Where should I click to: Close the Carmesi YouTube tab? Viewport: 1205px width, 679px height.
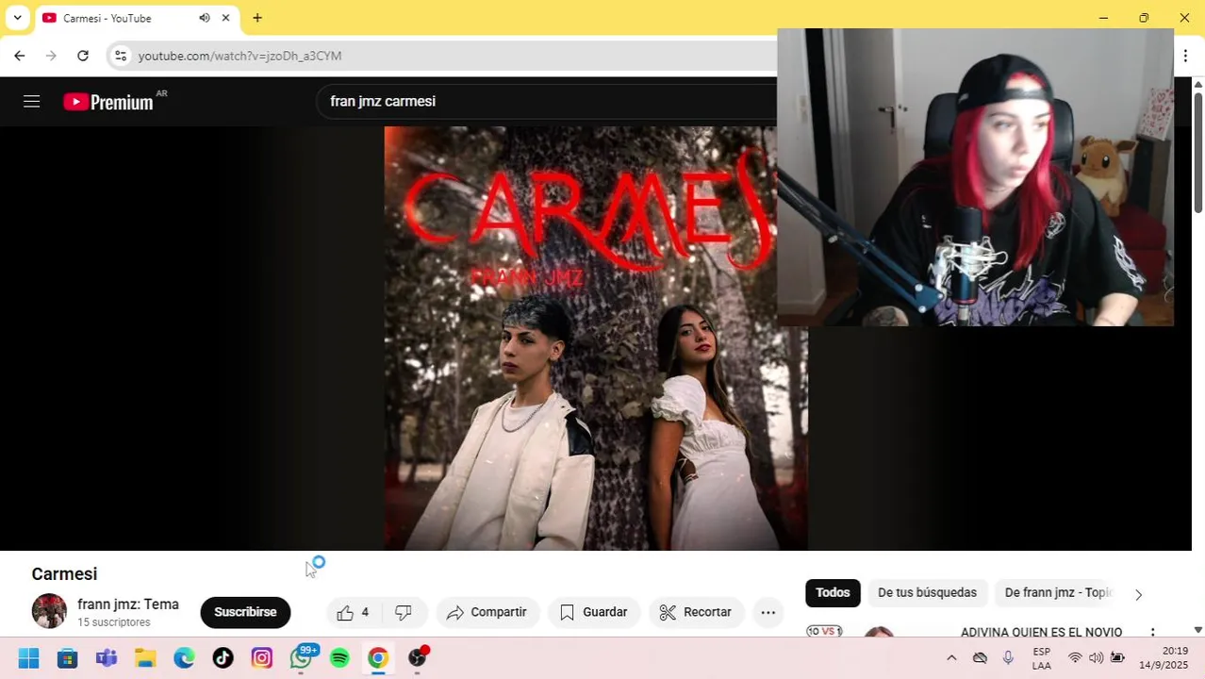tap(225, 18)
